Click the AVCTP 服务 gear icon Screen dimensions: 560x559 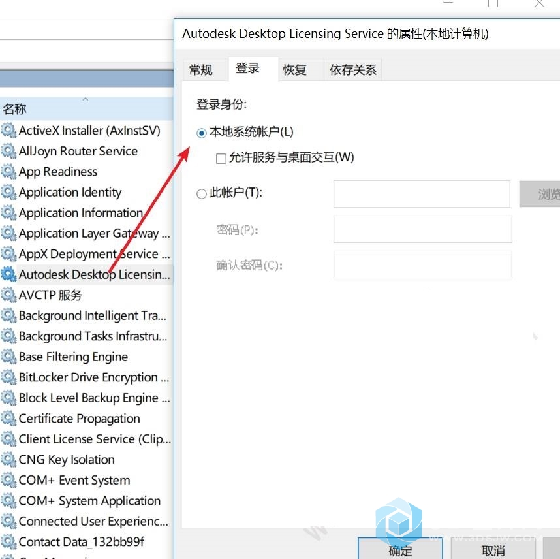8,295
